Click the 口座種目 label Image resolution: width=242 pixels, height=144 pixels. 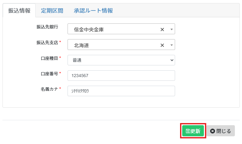pyautogui.click(x=49, y=58)
